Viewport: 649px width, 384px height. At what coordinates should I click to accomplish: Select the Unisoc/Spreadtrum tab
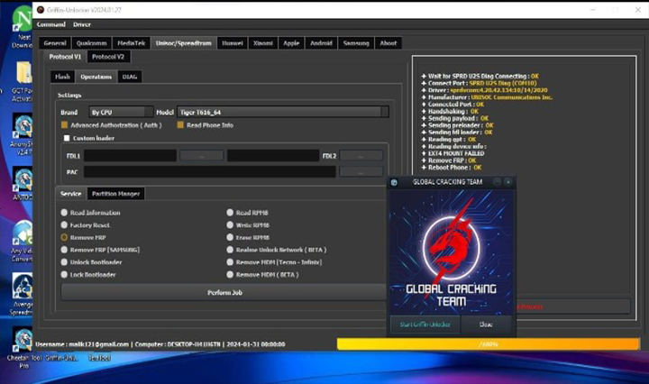click(x=183, y=43)
